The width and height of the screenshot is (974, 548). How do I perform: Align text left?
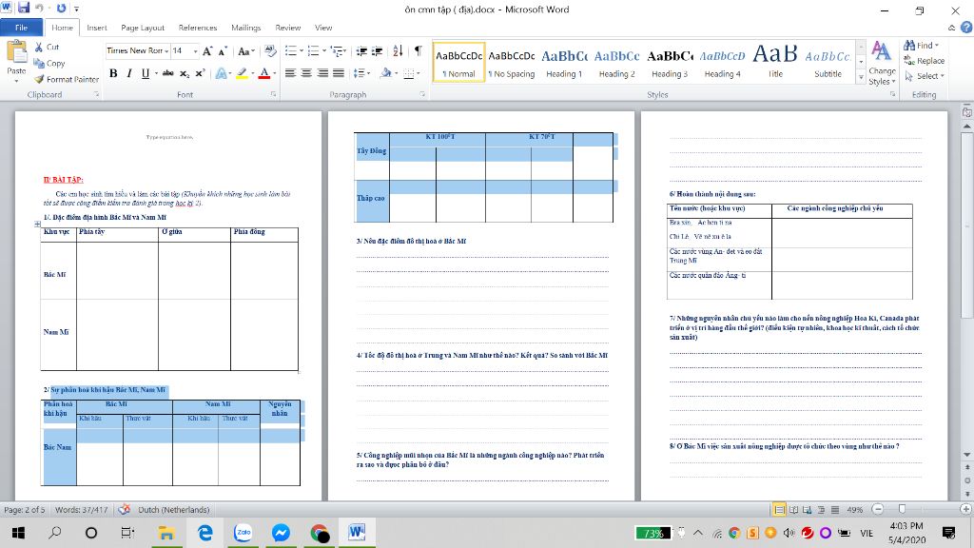click(290, 73)
